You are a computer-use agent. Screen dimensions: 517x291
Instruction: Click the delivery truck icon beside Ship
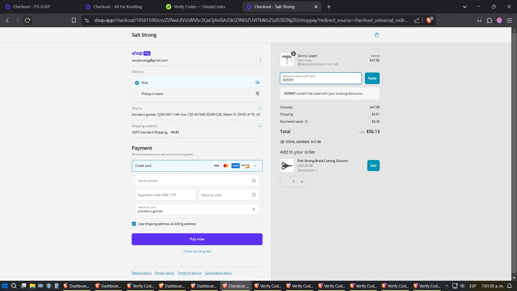click(257, 82)
